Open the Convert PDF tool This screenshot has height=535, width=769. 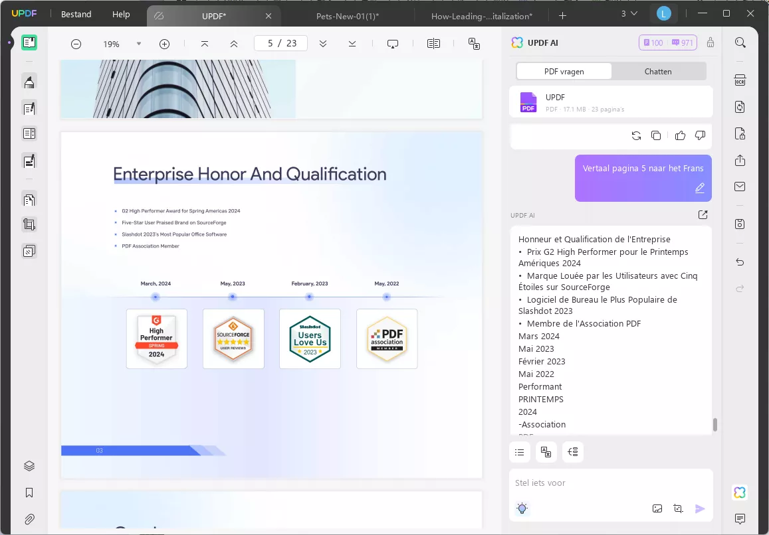pyautogui.click(x=740, y=107)
